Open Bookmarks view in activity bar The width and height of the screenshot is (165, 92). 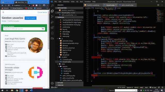coord(52,33)
